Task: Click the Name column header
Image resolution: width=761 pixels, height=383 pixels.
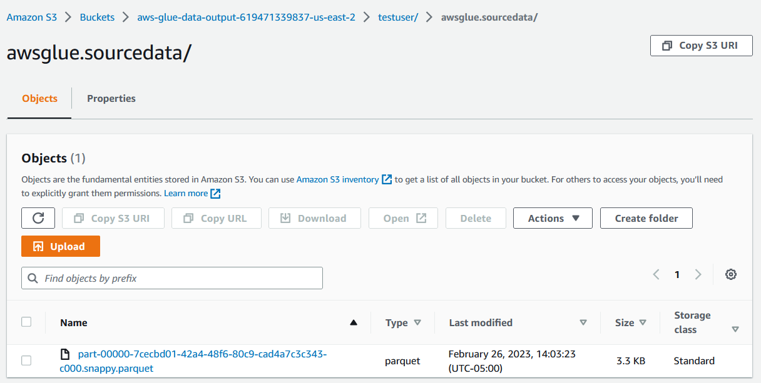Action: pos(74,323)
